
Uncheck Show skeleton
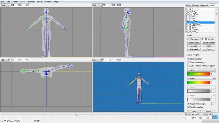tap(188, 59)
